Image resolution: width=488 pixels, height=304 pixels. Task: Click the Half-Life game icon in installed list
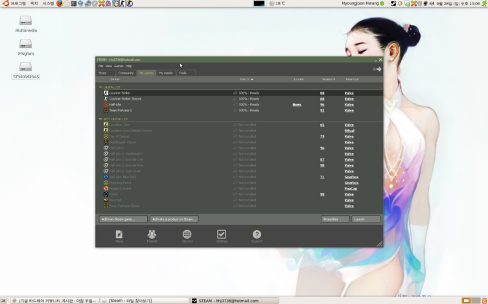tap(106, 104)
